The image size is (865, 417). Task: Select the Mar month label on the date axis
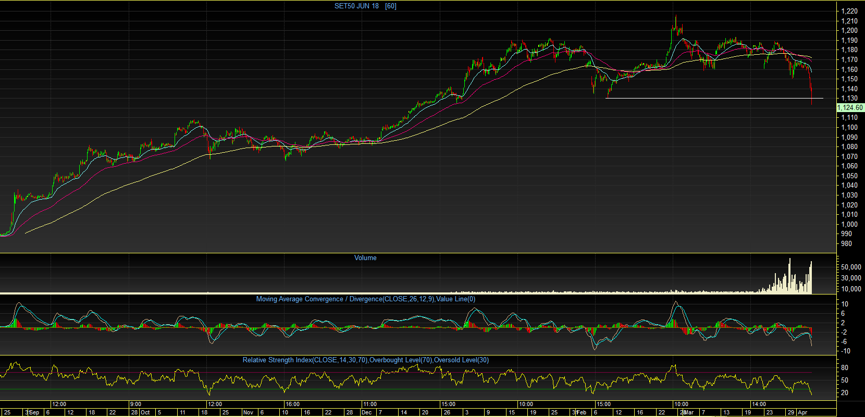point(689,412)
